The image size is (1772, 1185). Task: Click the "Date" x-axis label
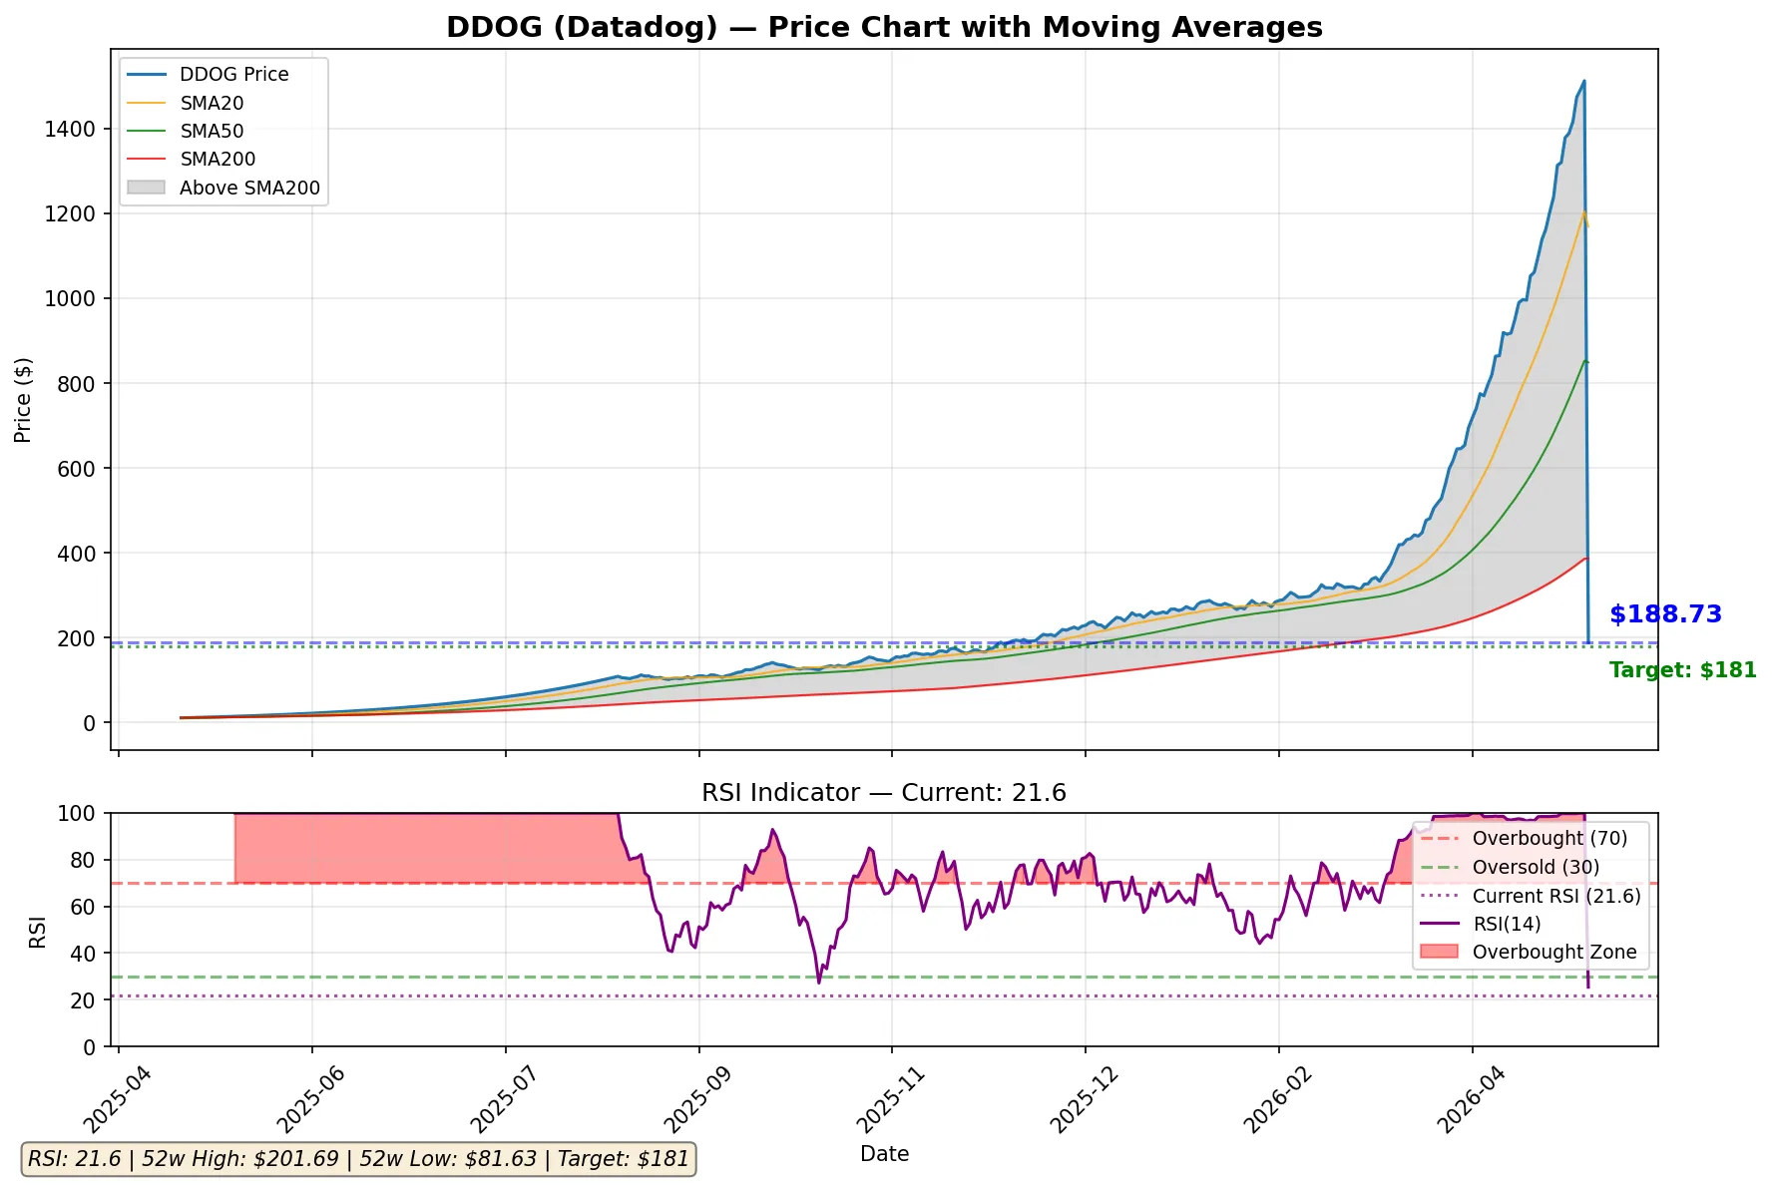click(884, 1154)
